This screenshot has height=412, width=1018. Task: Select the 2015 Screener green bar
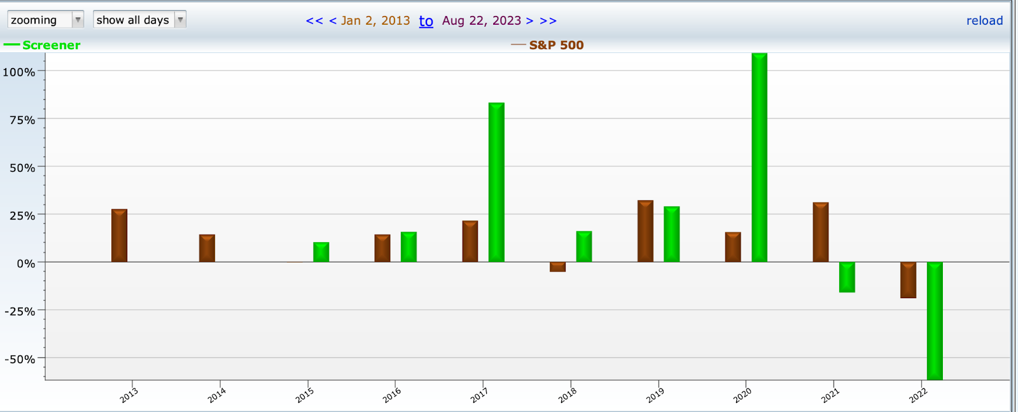point(321,252)
